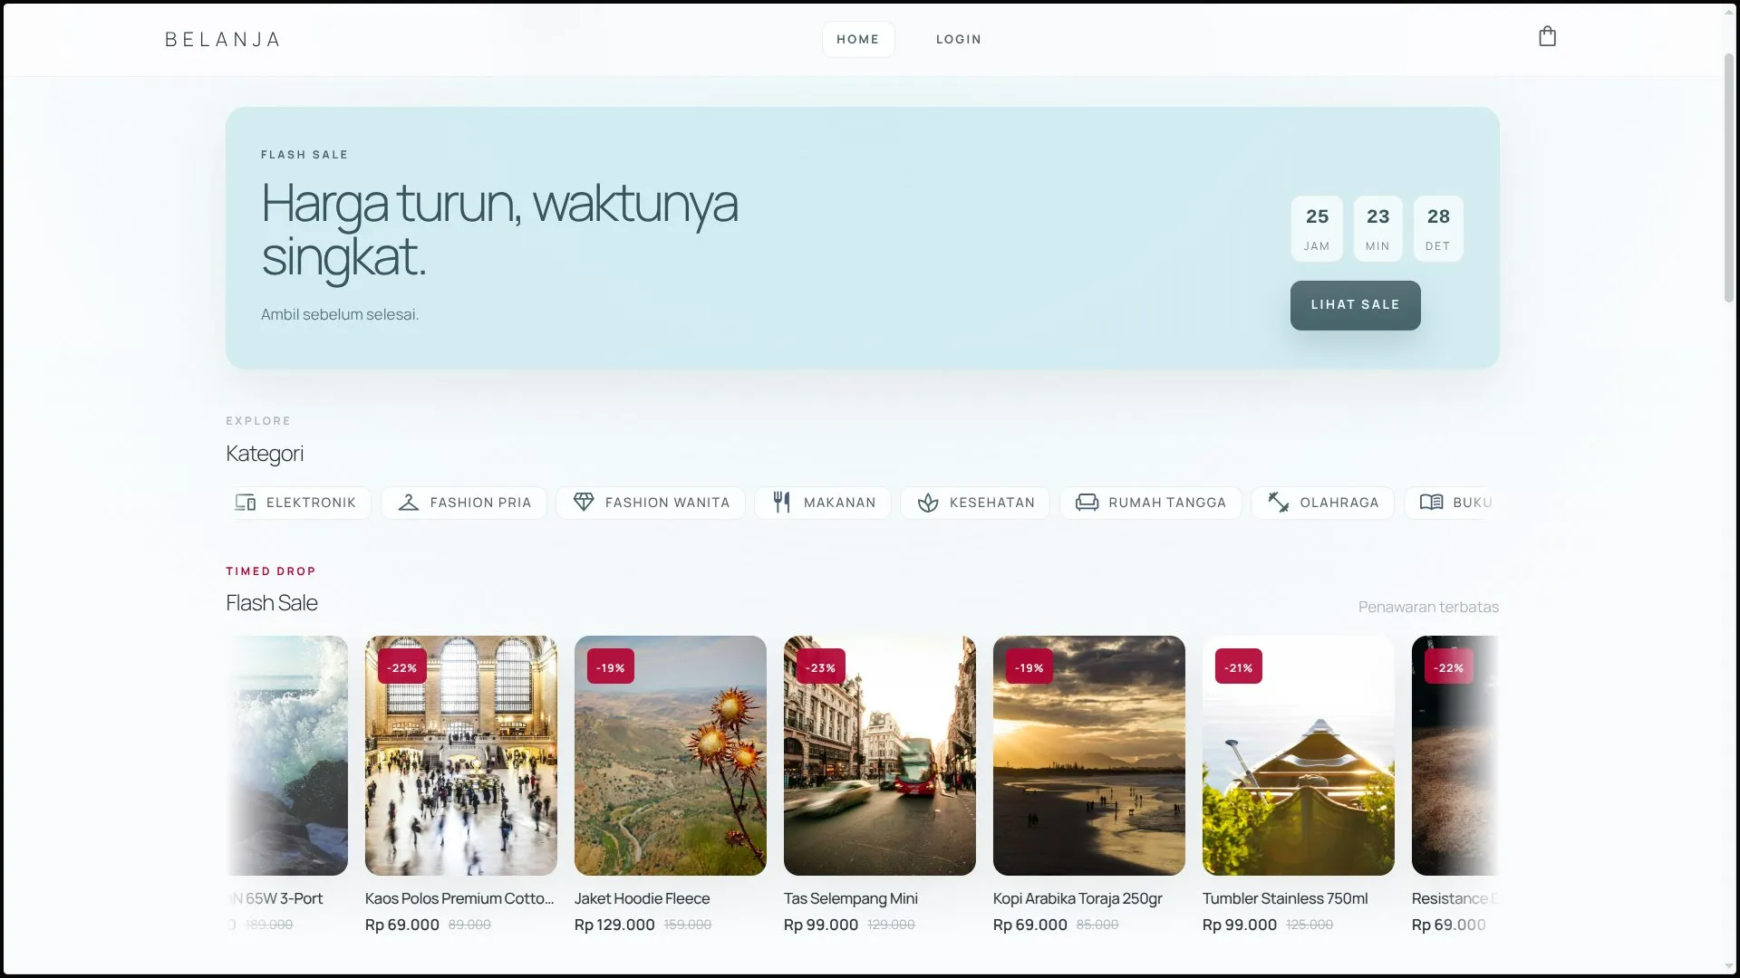
Task: Click the Buku open book icon
Action: tap(1432, 503)
